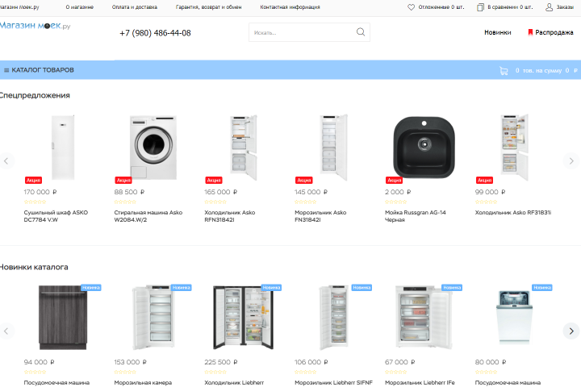Go to Новинки section
Viewport: 581px width, 387px height.
click(498, 32)
